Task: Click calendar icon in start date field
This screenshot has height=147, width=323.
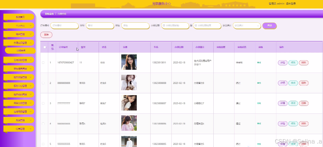Action: click(164, 25)
